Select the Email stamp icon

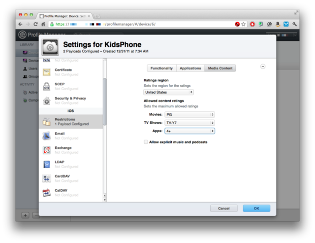47,136
